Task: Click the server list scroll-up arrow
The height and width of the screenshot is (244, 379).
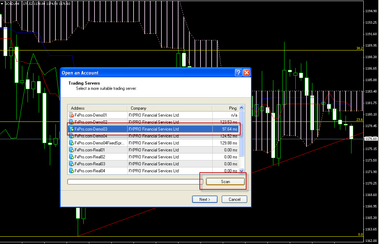Action: (241, 108)
